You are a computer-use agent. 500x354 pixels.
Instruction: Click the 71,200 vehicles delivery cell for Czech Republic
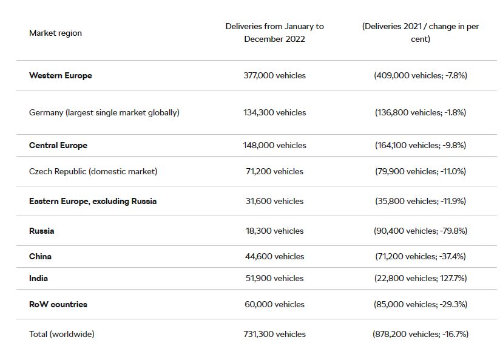[x=274, y=171]
